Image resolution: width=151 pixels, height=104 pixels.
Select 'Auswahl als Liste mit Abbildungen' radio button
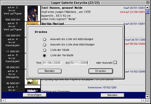pos(45,40)
